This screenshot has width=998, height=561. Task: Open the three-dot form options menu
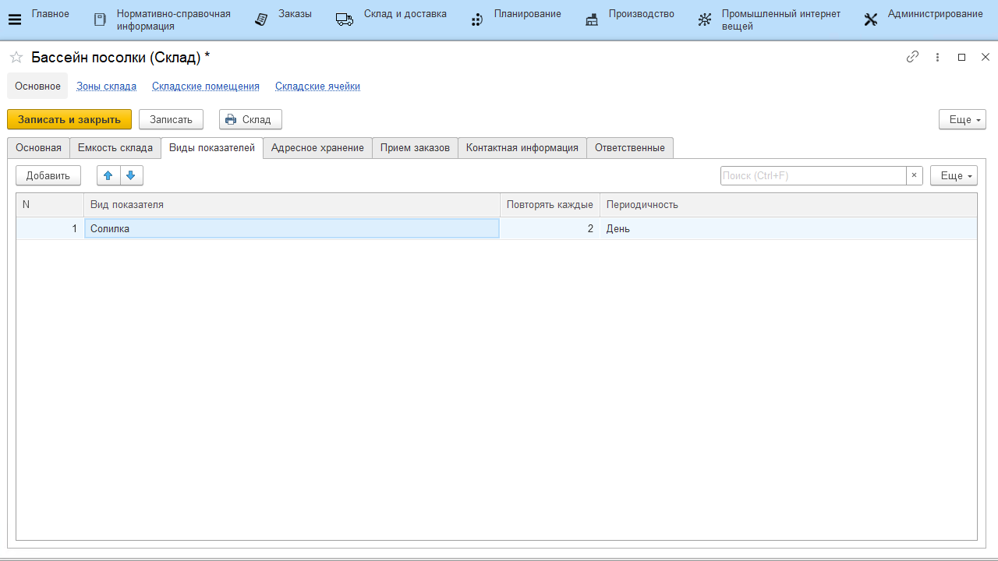pyautogui.click(x=938, y=57)
